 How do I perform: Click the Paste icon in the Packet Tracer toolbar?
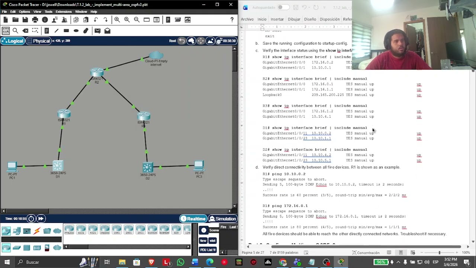tap(86, 20)
